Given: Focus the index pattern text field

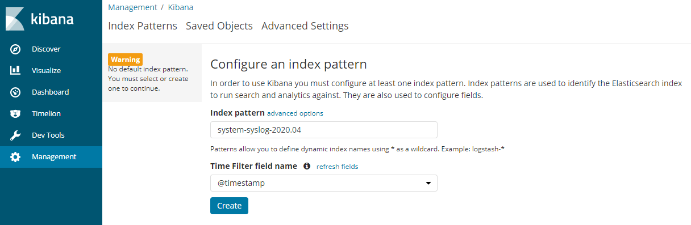Looking at the screenshot, I should (324, 130).
